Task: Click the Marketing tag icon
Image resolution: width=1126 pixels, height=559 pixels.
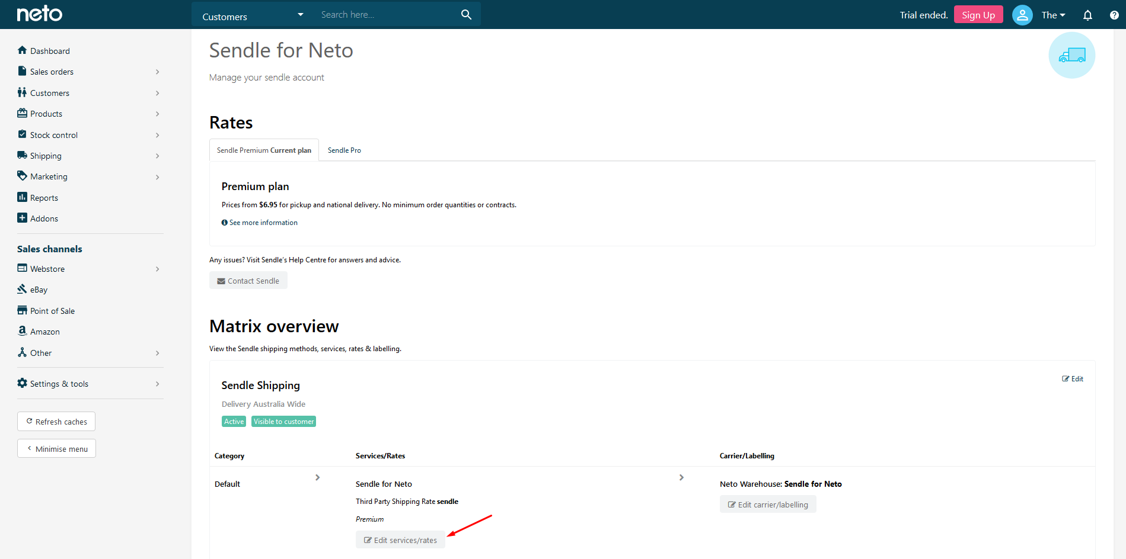Action: (23, 176)
